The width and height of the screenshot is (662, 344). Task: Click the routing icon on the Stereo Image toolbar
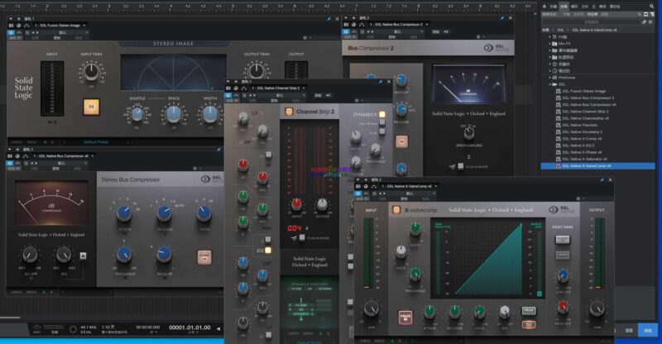click(x=26, y=26)
